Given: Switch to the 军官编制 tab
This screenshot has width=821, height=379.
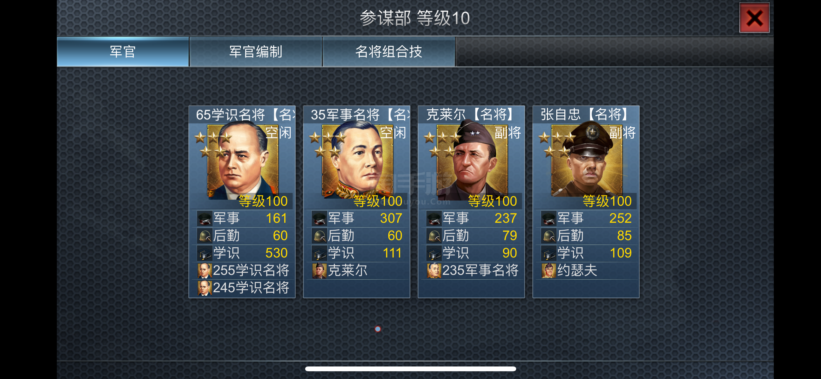Looking at the screenshot, I should coord(256,52).
